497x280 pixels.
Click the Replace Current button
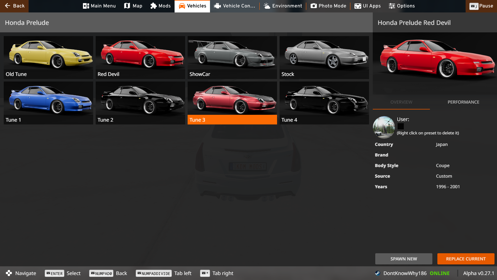click(466, 259)
